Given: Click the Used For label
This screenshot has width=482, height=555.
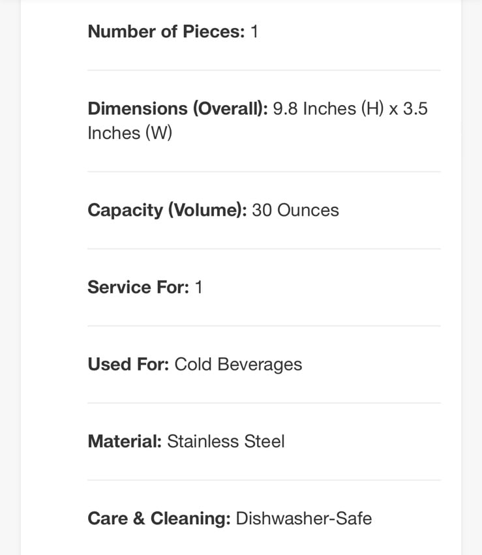Looking at the screenshot, I should 128,364.
